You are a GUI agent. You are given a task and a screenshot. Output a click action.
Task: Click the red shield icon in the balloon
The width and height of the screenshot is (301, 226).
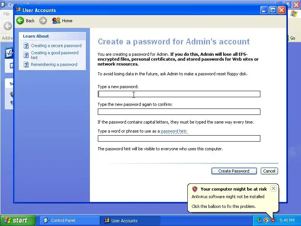tap(195, 189)
